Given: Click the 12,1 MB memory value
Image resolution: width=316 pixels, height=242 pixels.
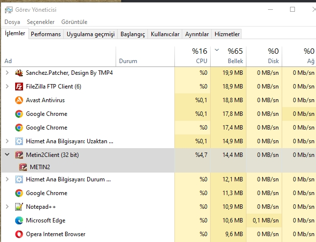Looking at the screenshot, I should tap(233, 179).
